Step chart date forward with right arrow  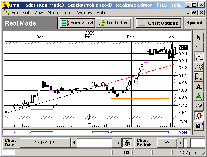point(118,143)
